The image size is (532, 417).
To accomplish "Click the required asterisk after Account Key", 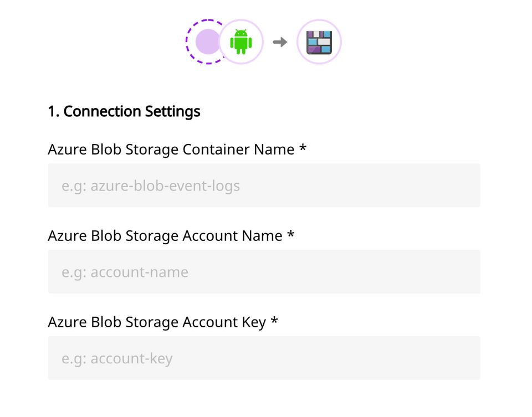I will 274,321.
